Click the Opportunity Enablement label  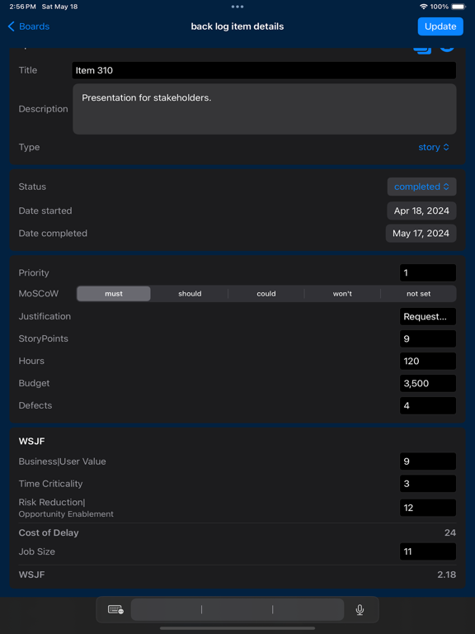click(66, 514)
